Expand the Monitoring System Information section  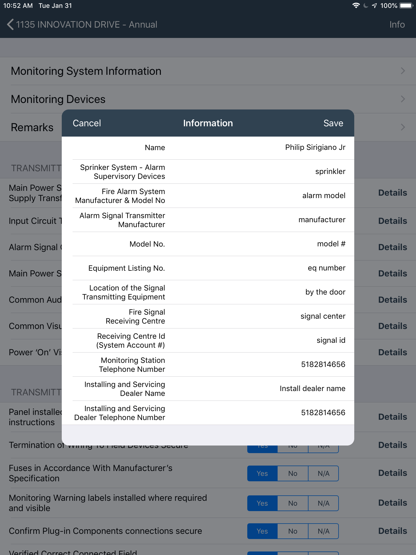(x=208, y=71)
